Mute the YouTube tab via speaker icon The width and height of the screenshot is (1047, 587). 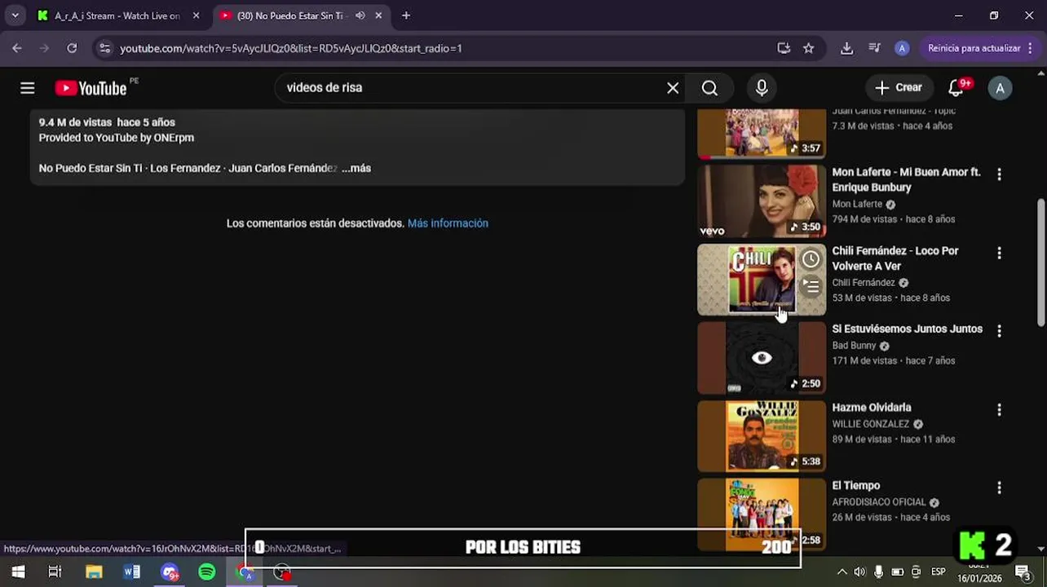coord(360,15)
